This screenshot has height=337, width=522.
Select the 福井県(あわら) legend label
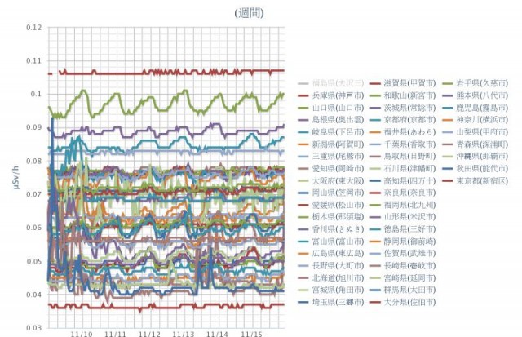(409, 132)
